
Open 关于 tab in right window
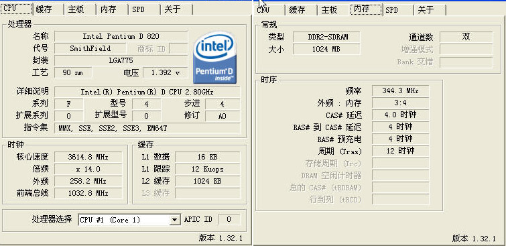pyautogui.click(x=430, y=10)
